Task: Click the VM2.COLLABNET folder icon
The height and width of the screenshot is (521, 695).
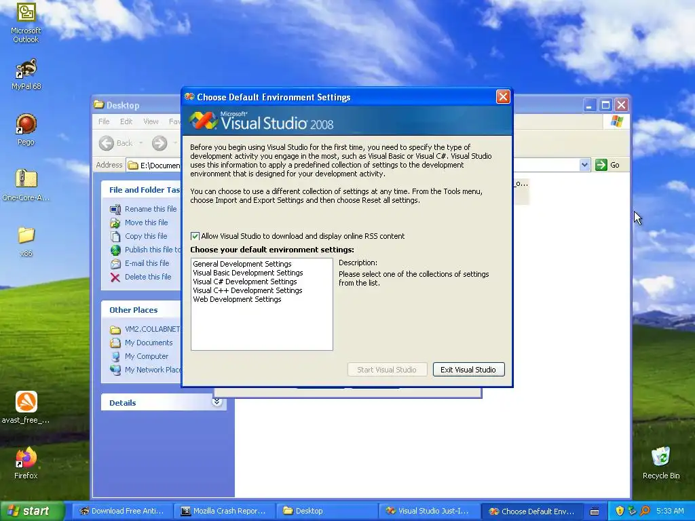Action: click(115, 330)
